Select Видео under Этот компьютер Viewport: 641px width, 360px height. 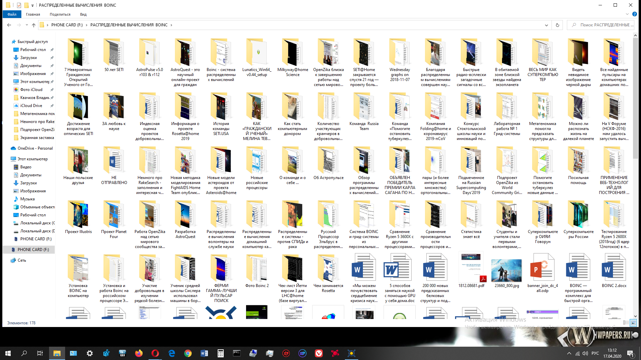point(26,167)
